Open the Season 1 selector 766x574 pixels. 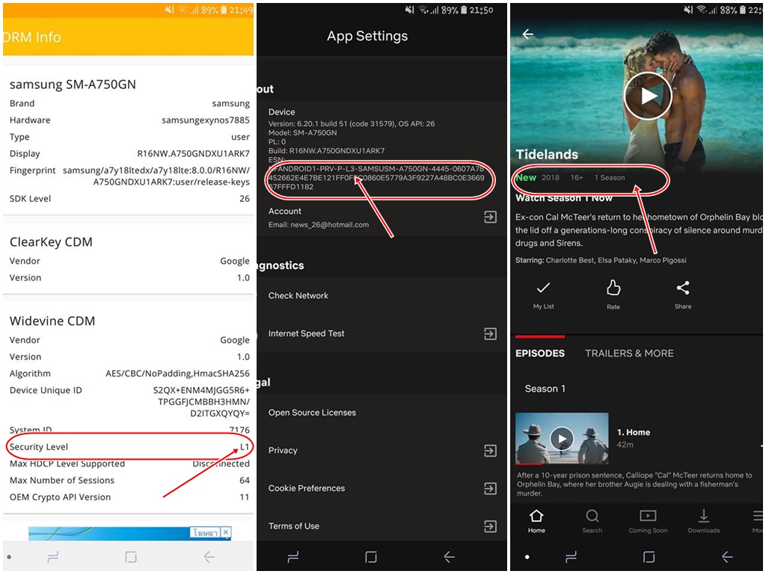(545, 389)
